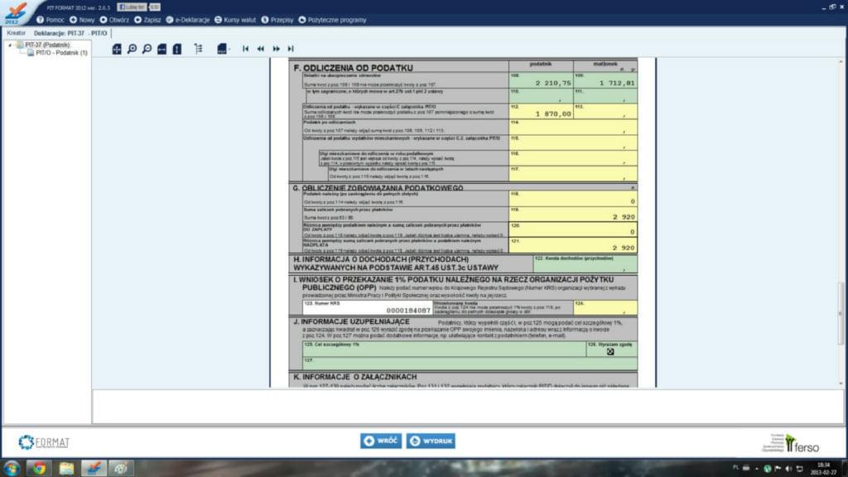The height and width of the screenshot is (477, 848).
Task: Click the Numer KRS input field
Action: 369,310
